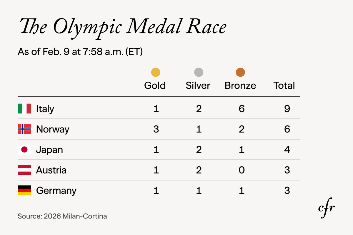The image size is (353, 235).
Task: Select the Total column header
Action: [x=284, y=85]
